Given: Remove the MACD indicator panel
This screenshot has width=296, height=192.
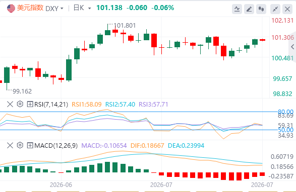Looking at the screenshot, I should [10, 145].
